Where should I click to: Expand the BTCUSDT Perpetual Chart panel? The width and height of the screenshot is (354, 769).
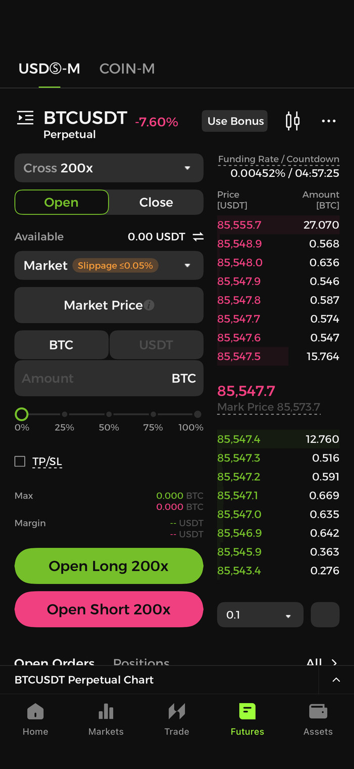point(336,680)
